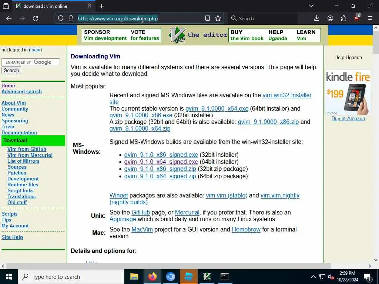Click the Vim logo in the header
Image resolution: width=379 pixels, height=284 pixels.
pyautogui.click(x=177, y=35)
